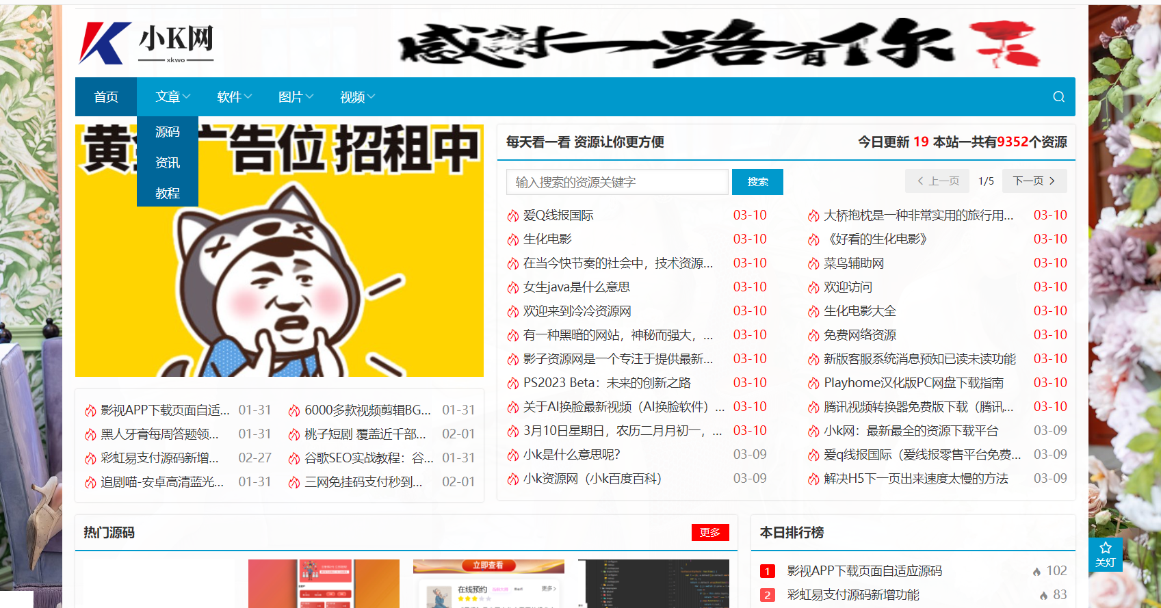Open article 关于AI换脸最新视频
This screenshot has width=1161, height=608.
[x=623, y=407]
